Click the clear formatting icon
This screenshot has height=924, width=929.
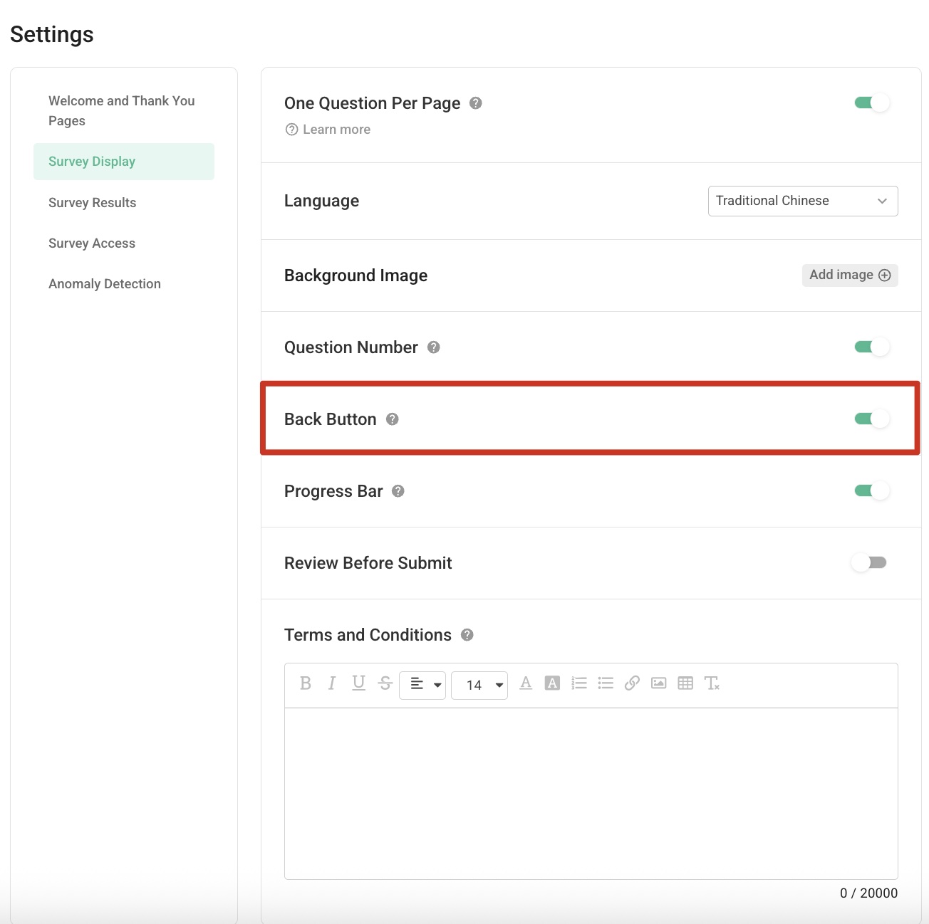(x=712, y=683)
